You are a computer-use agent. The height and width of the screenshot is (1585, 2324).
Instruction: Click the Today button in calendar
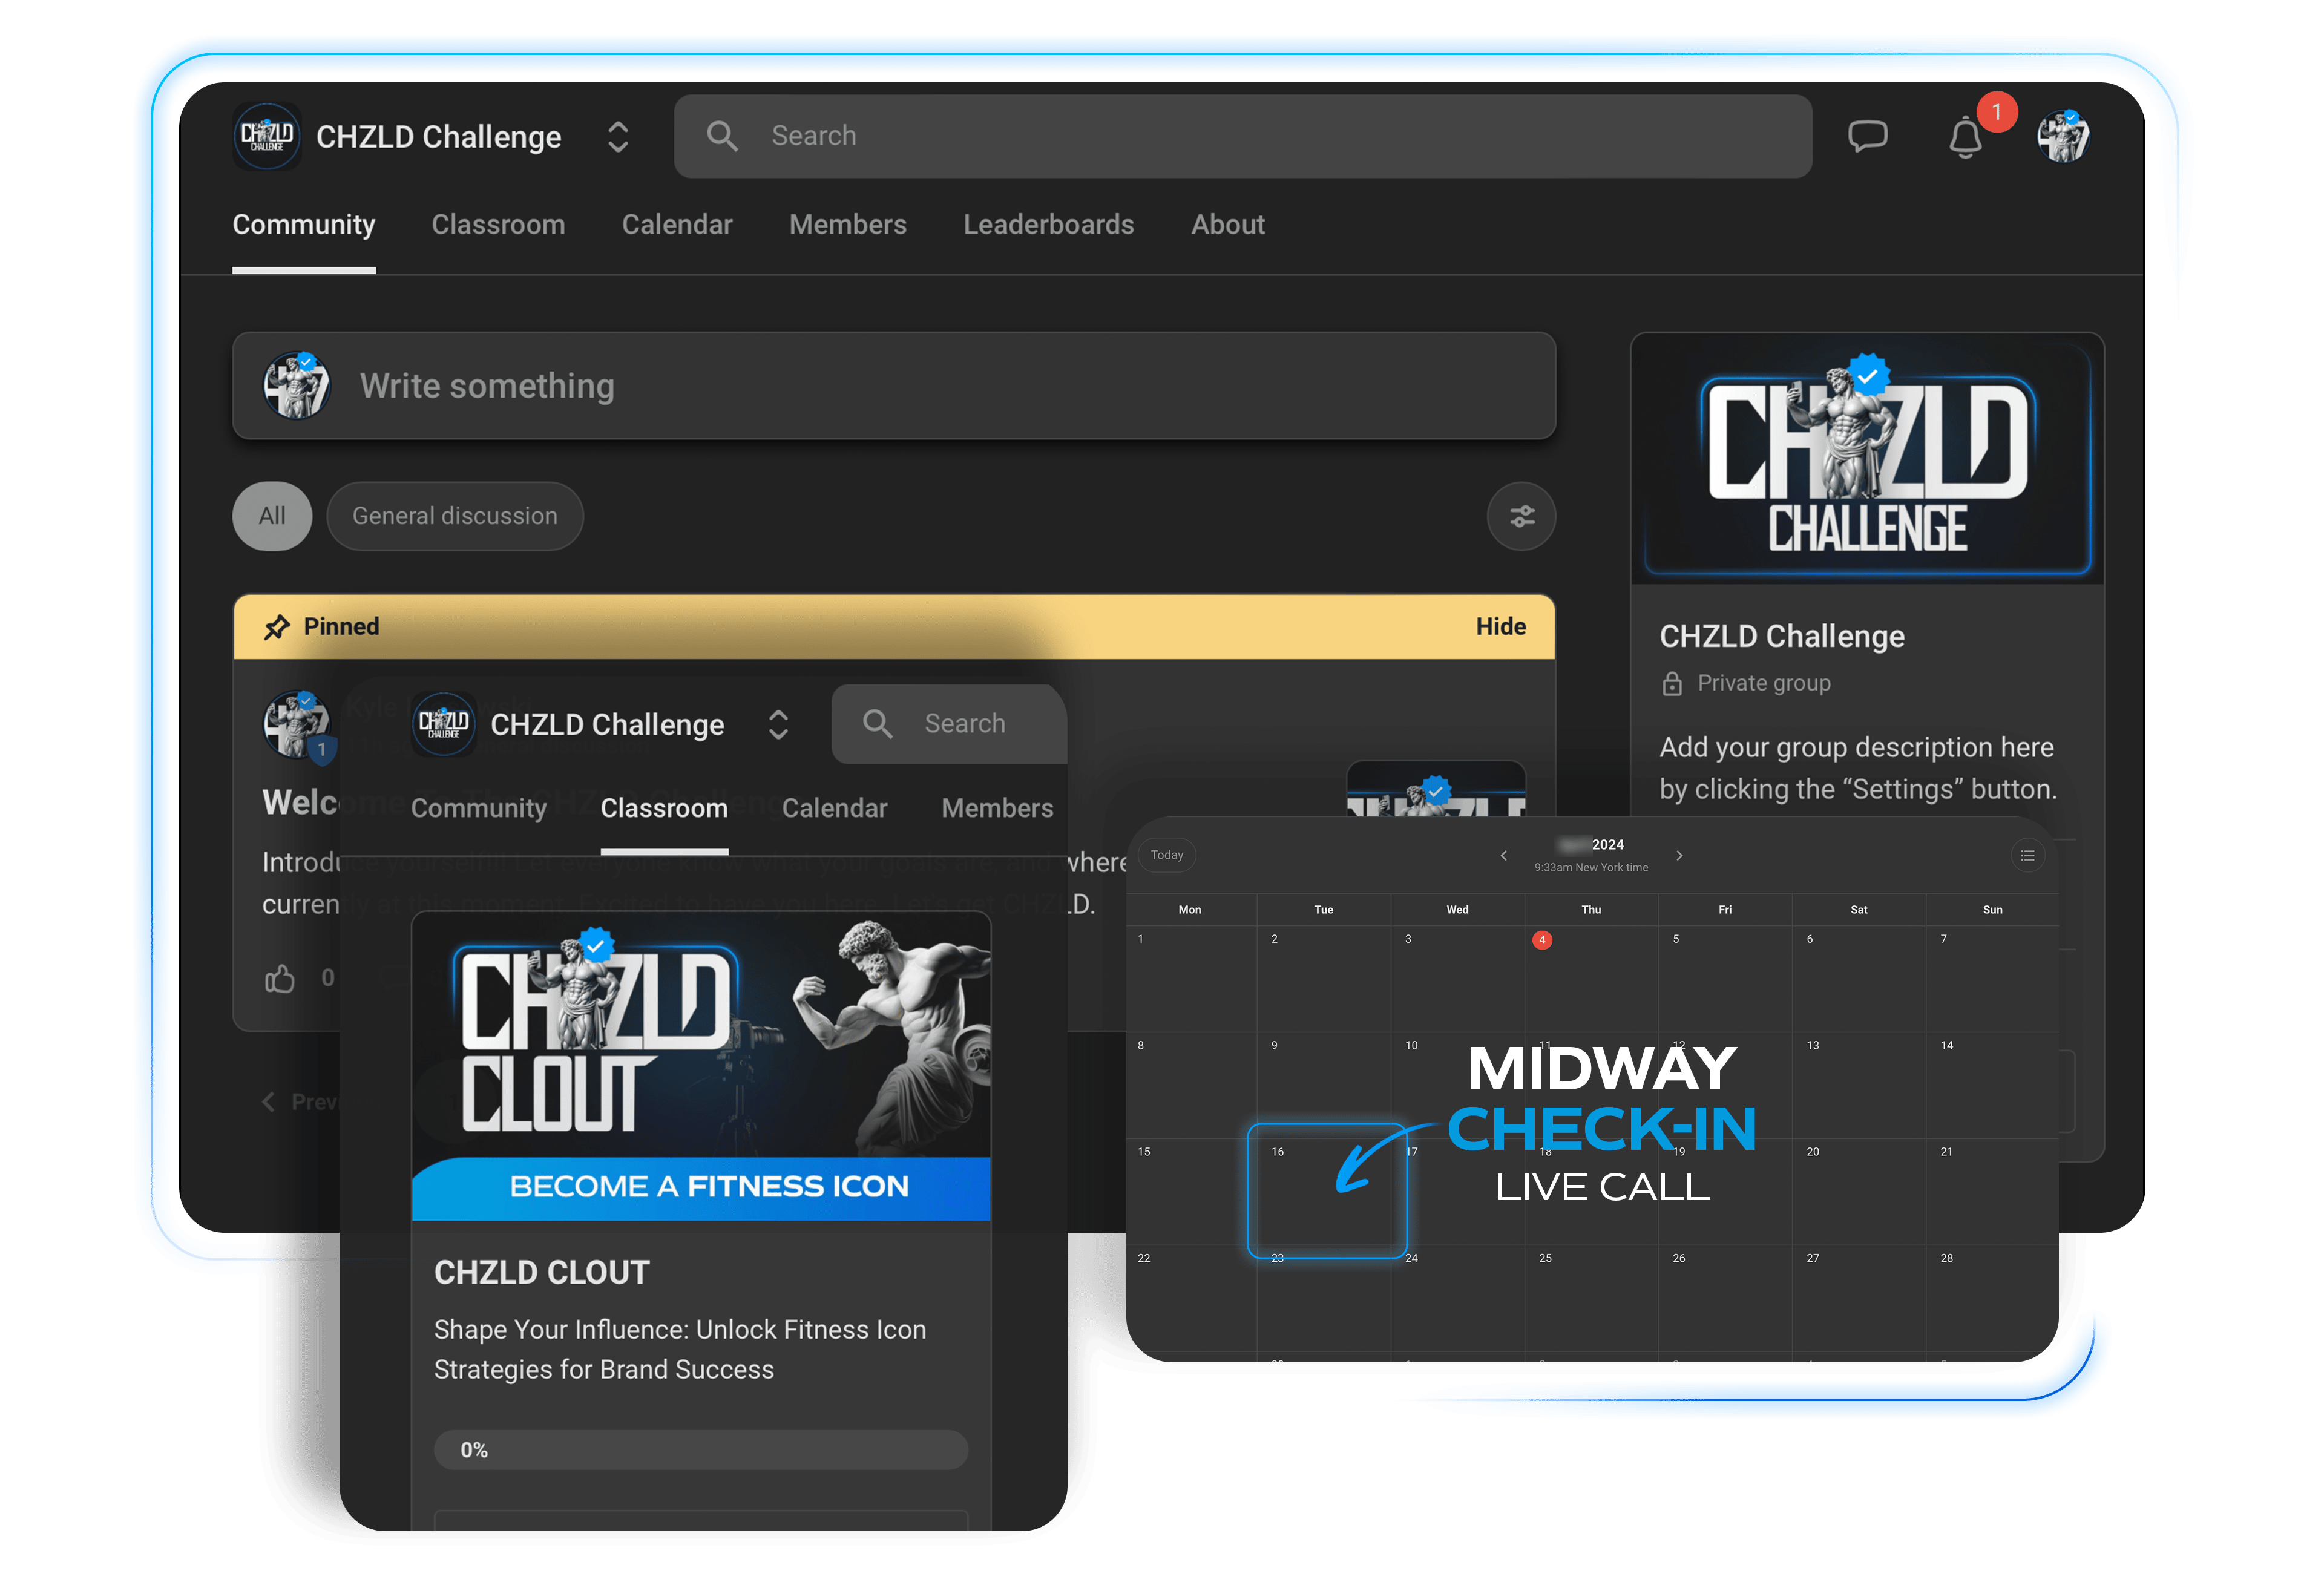[1166, 855]
